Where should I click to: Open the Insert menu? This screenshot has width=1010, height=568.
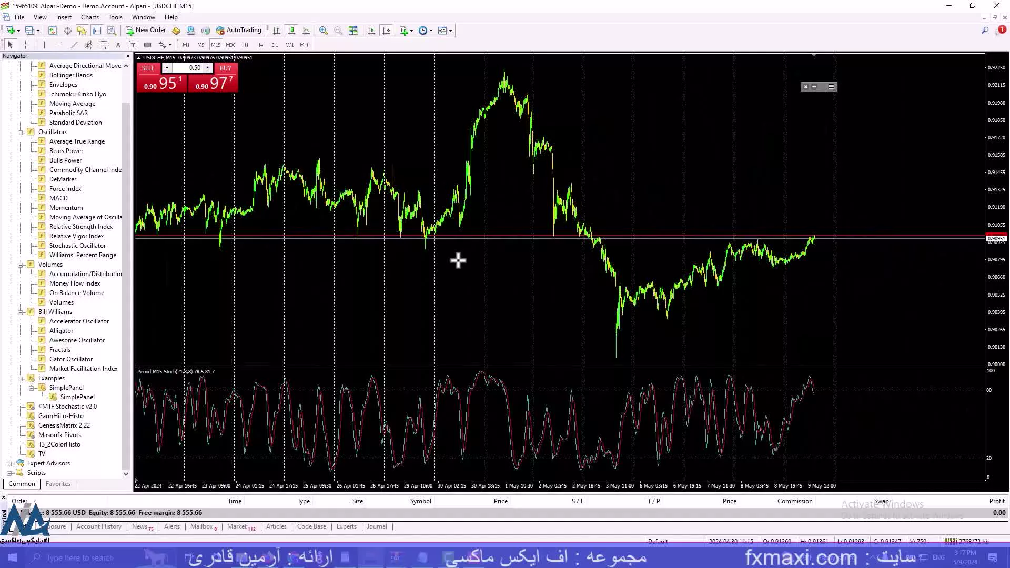tap(64, 17)
